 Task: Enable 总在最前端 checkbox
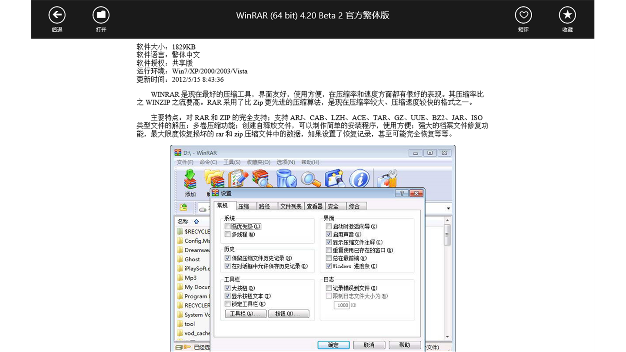pos(329,258)
